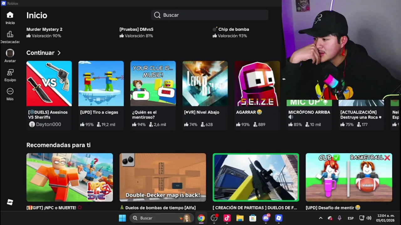Image resolution: width=401 pixels, height=225 pixels.
Task: Open the Destacadas charts sidebar icon
Action: (10, 34)
